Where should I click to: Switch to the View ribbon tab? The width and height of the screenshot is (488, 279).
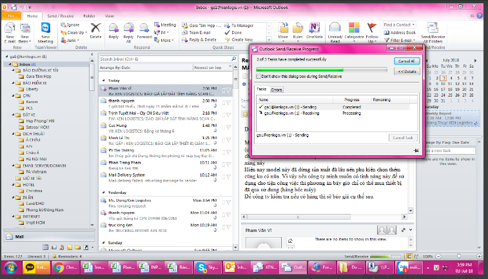tap(109, 16)
